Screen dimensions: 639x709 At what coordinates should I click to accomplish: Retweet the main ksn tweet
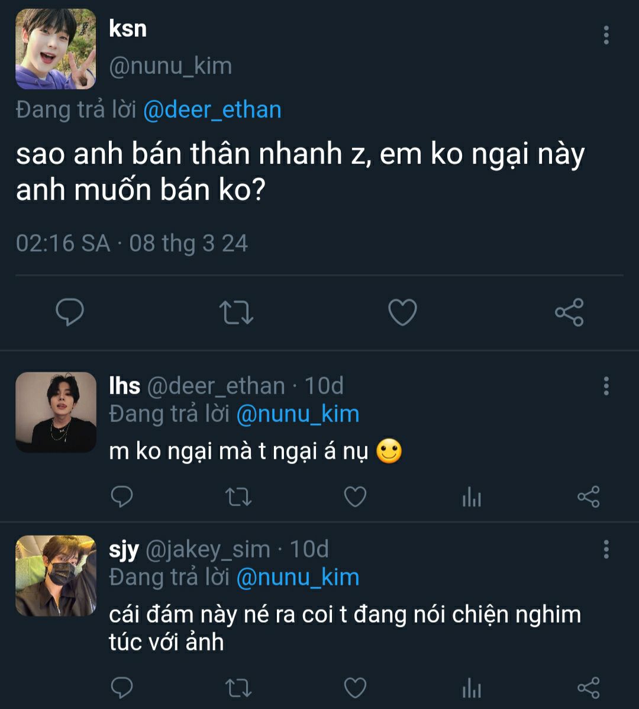237,312
